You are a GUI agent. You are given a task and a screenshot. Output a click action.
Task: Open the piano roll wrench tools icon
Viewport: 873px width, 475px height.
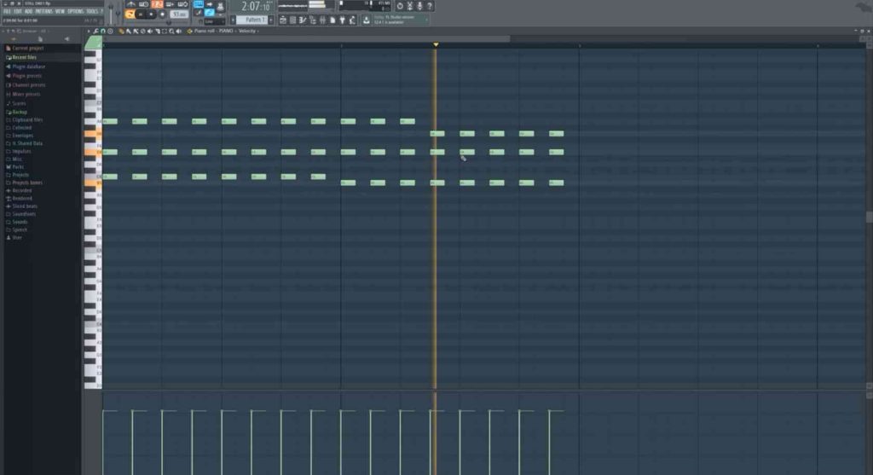click(95, 31)
